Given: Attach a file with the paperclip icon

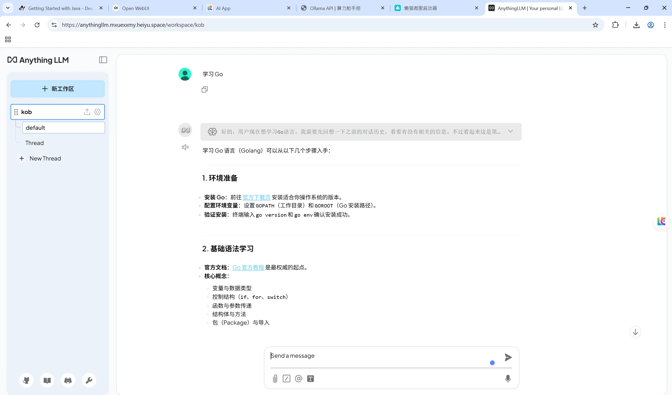Looking at the screenshot, I should [x=275, y=378].
